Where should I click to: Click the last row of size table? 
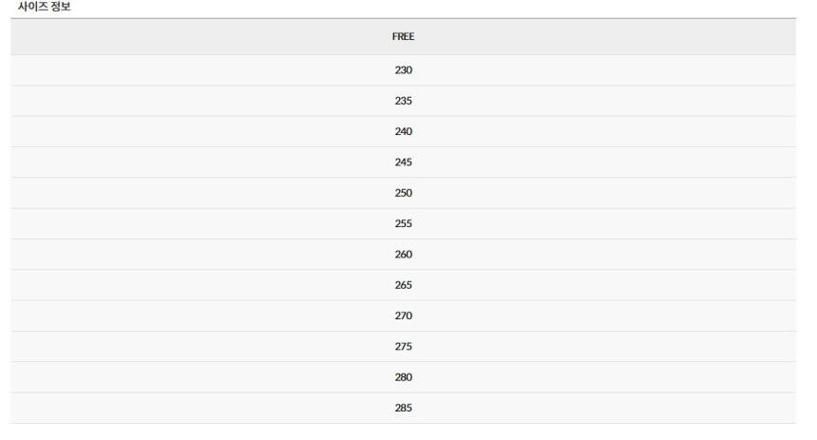(x=403, y=408)
